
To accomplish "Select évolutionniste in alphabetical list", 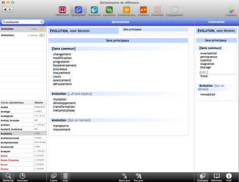I will [x=23, y=142].
